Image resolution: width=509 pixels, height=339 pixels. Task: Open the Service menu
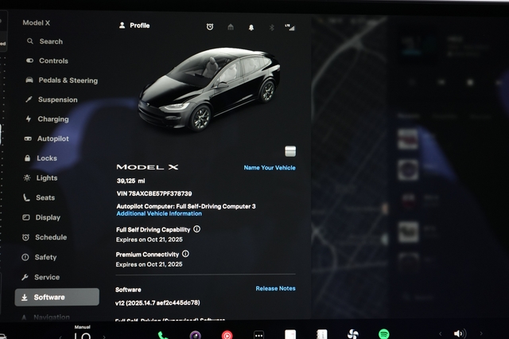41,277
